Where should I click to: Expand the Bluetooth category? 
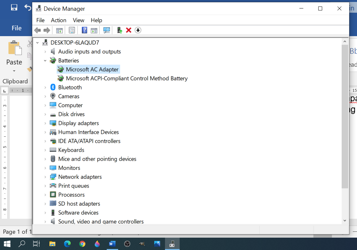[45, 88]
